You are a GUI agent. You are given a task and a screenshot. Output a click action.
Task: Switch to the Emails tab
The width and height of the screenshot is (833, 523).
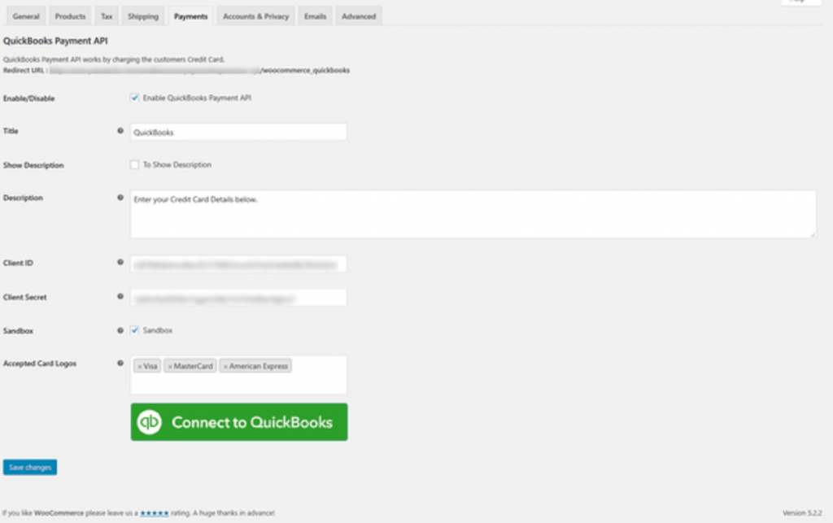point(315,16)
